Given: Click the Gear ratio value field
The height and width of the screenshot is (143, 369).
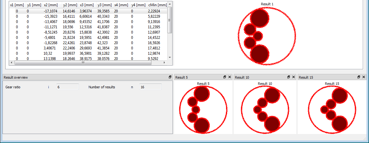Looking at the screenshot, I should pyautogui.click(x=67, y=87).
